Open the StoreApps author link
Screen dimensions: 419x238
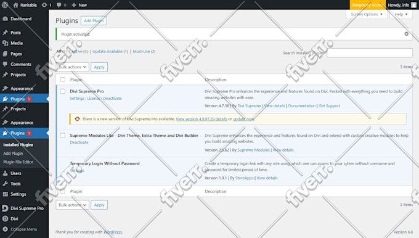point(244,178)
